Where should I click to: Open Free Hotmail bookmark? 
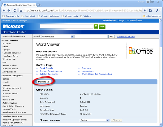[x=28, y=16]
